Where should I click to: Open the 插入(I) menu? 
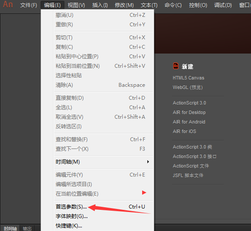coord(100,5)
